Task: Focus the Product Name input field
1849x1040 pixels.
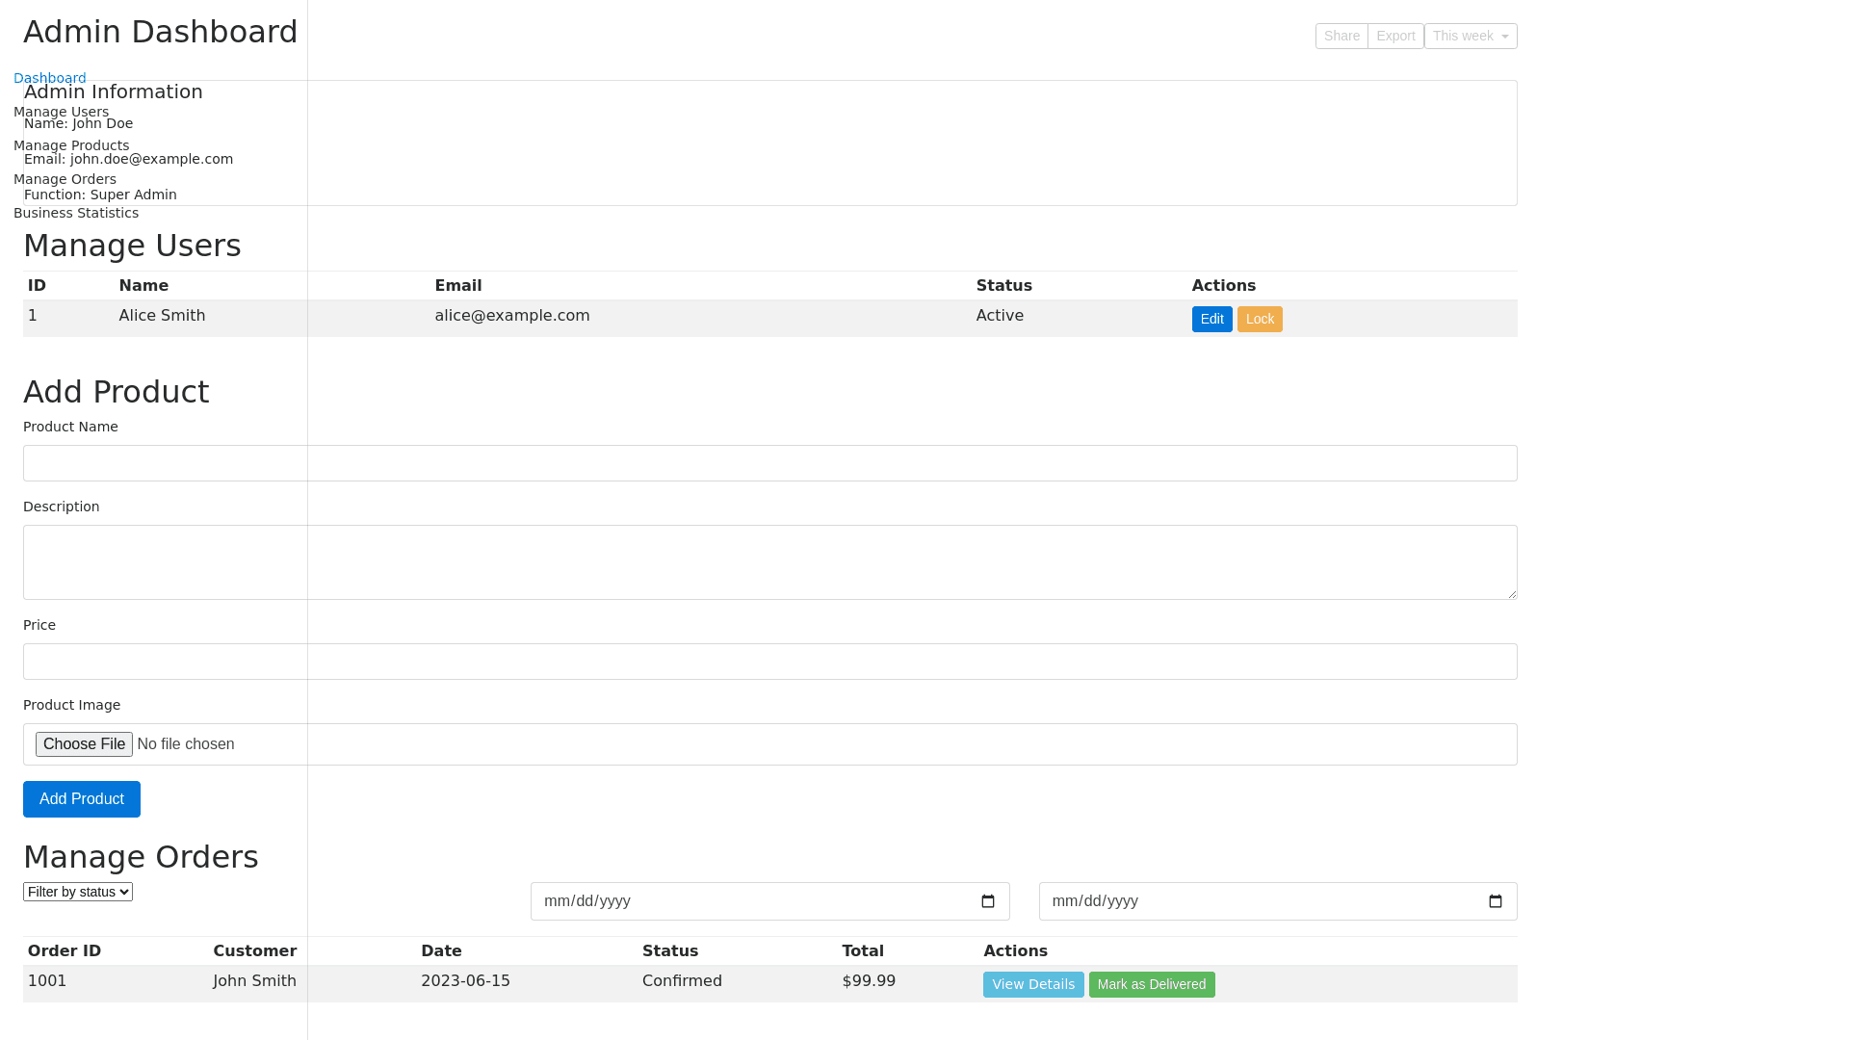Action: pyautogui.click(x=770, y=463)
